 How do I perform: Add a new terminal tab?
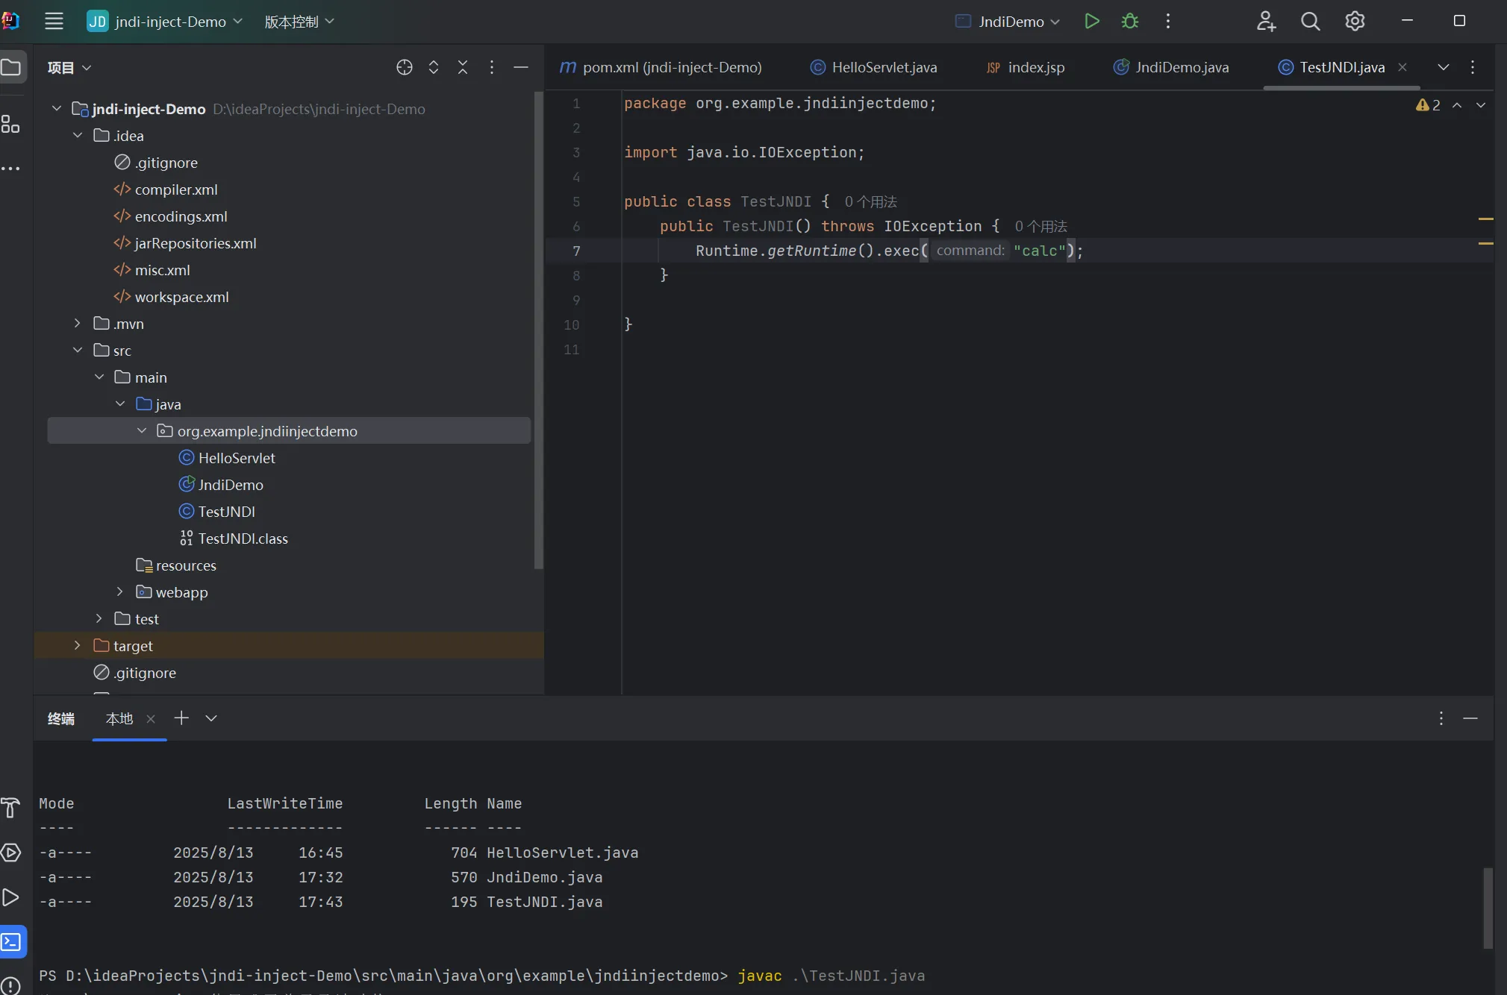(x=181, y=718)
